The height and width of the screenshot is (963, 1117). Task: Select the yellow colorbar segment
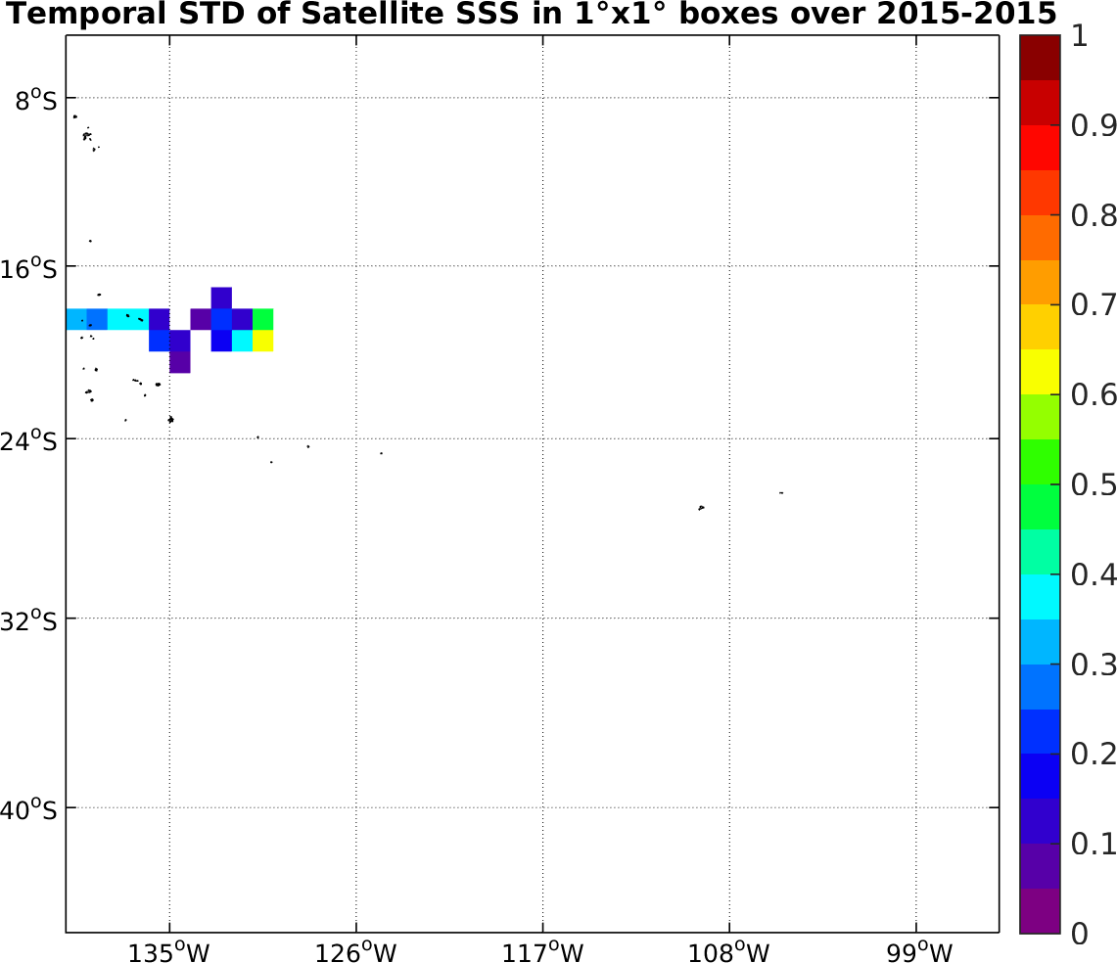(x=1040, y=372)
